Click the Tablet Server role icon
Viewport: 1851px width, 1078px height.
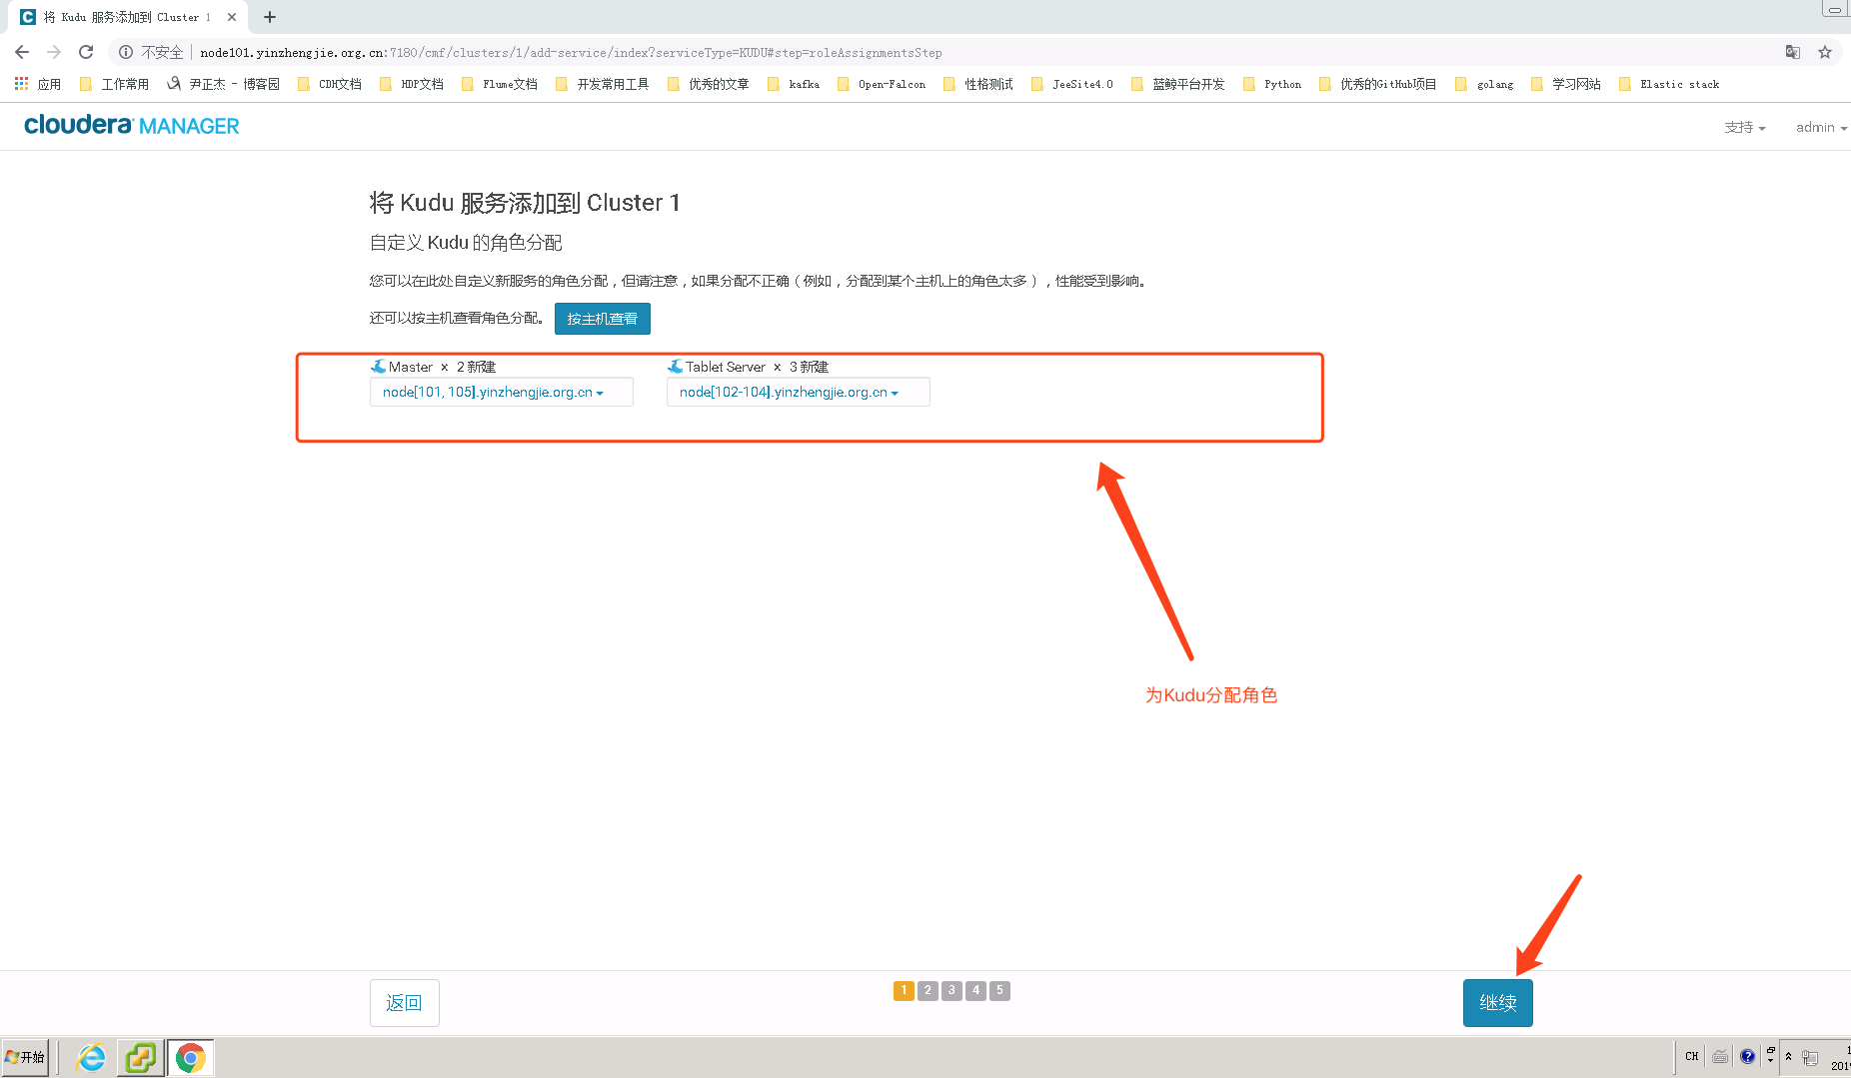click(x=676, y=367)
